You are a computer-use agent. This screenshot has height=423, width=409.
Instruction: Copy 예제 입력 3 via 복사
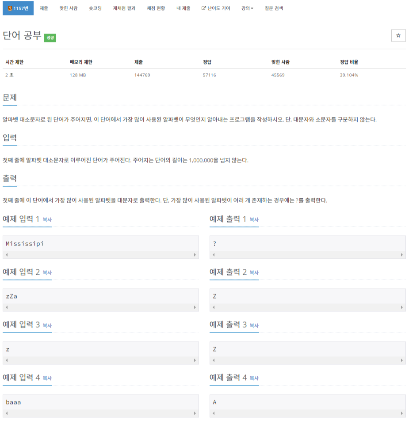click(x=47, y=325)
